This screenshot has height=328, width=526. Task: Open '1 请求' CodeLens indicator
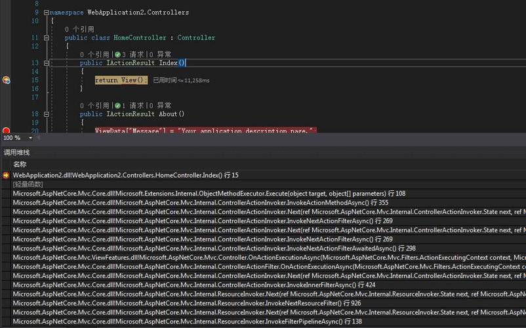133,106
